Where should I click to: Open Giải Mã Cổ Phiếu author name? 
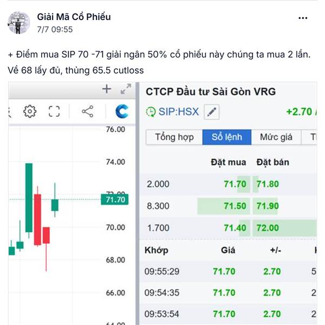pyautogui.click(x=74, y=17)
